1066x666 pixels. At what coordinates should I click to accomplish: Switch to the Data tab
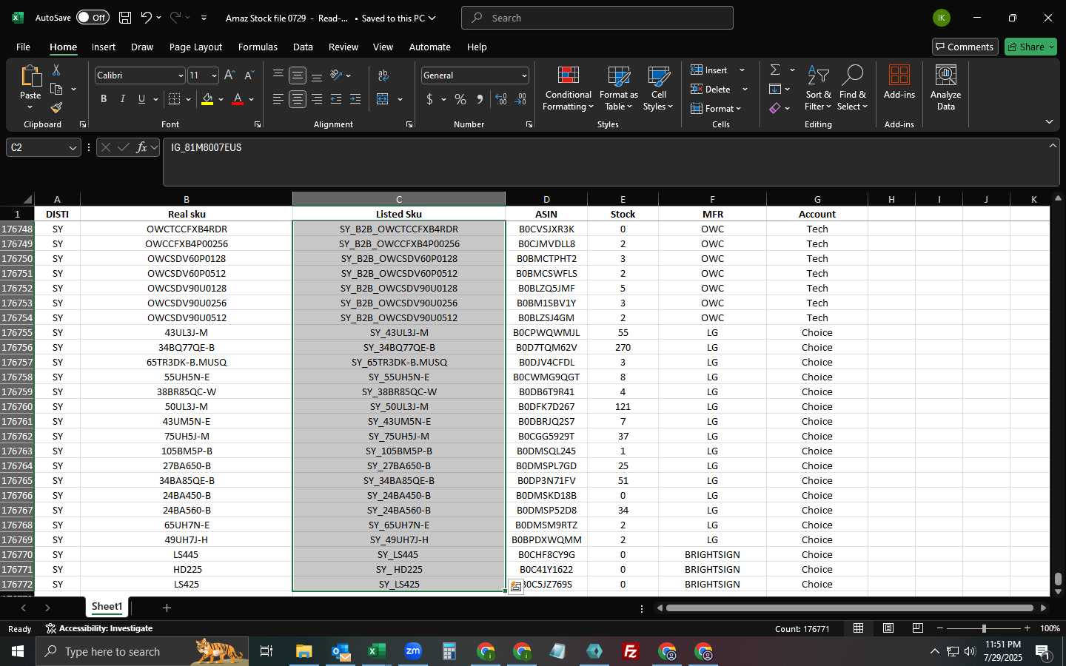303,47
